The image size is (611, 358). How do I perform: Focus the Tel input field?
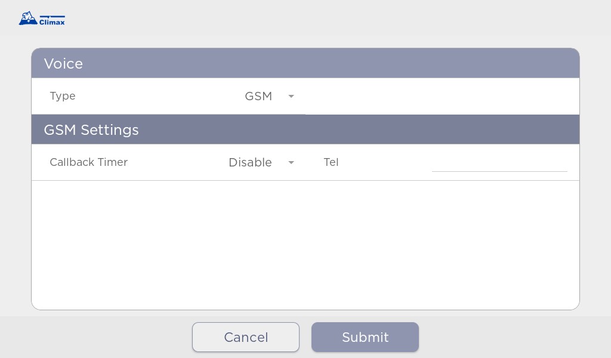tap(499, 162)
